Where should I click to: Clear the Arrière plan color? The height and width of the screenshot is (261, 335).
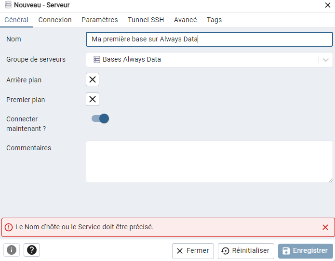[93, 79]
